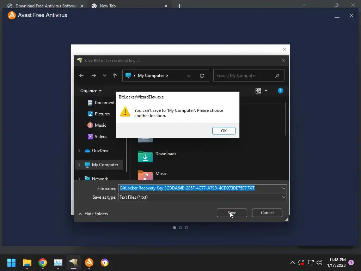Open the Music folder in file list
Viewport: 361px width, 271px height.
pyautogui.click(x=152, y=175)
